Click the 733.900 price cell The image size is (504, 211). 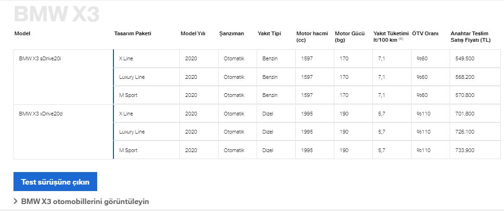(x=475, y=150)
